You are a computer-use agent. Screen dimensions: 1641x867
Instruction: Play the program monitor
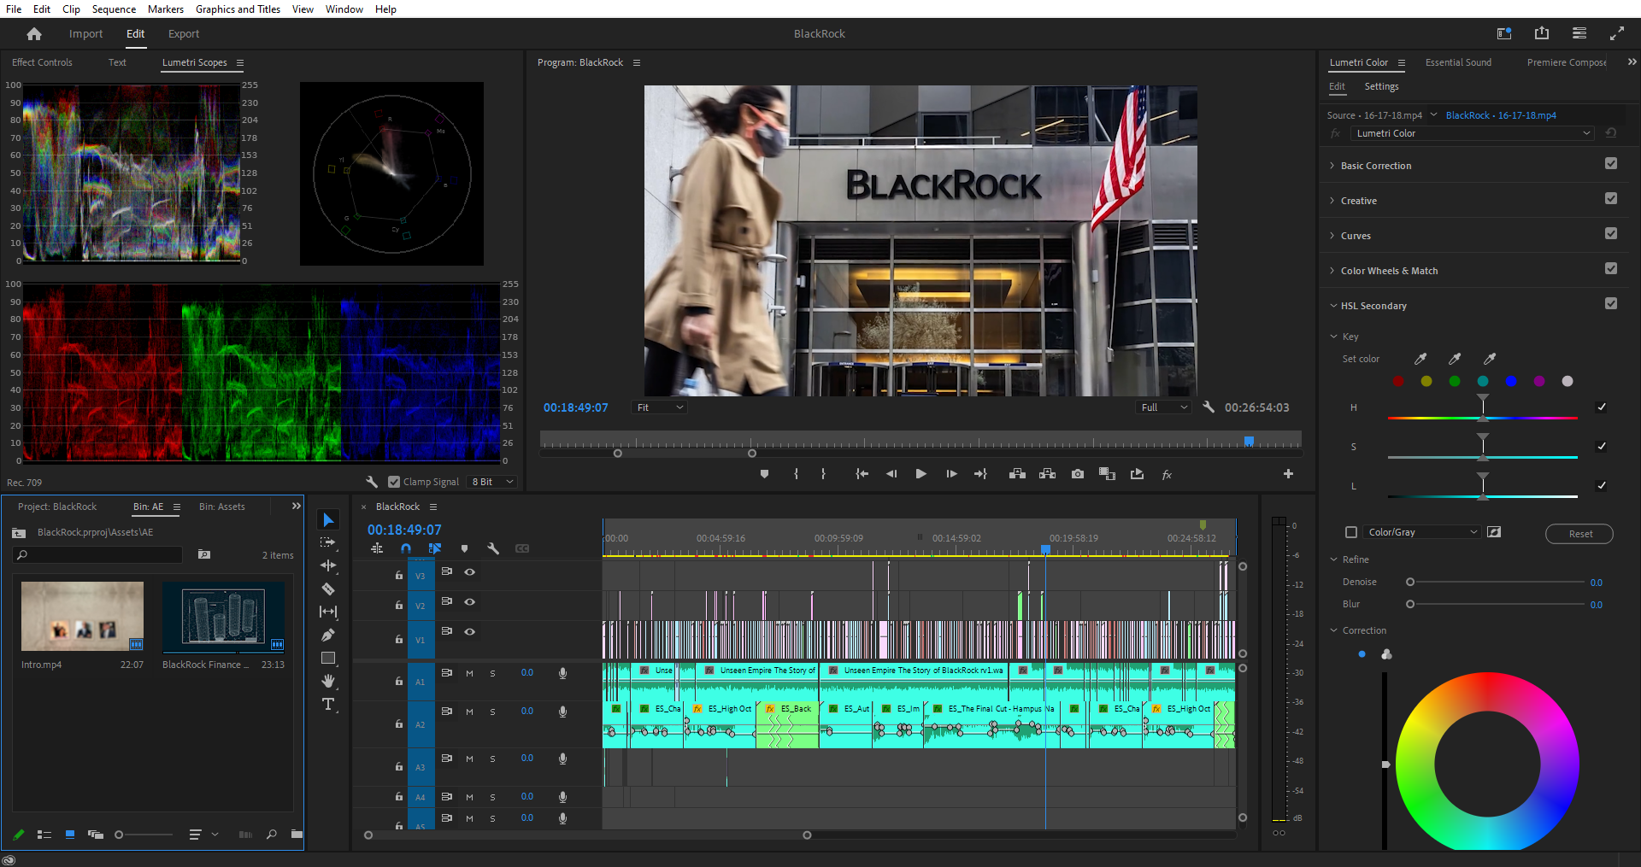920,474
